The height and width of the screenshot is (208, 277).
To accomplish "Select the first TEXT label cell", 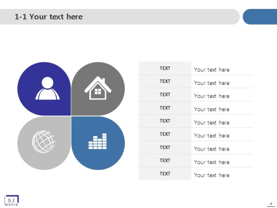I will tap(165, 68).
